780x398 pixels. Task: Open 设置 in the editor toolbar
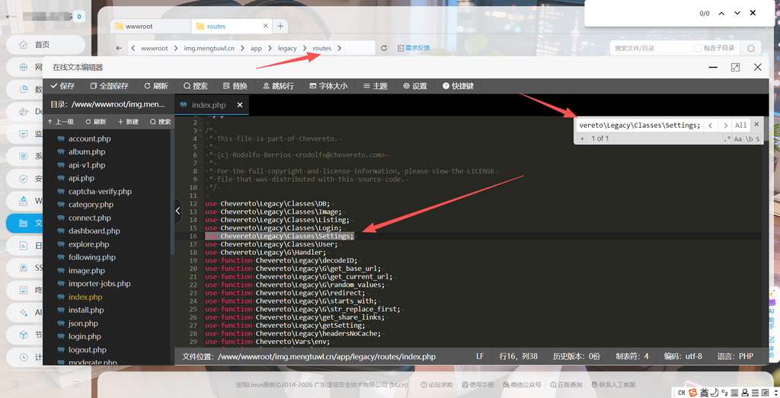tap(415, 86)
